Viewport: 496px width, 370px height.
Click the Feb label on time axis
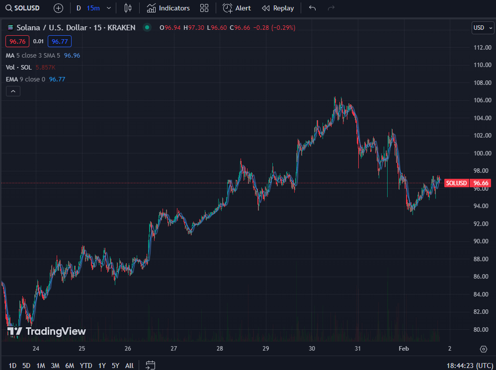[404, 349]
